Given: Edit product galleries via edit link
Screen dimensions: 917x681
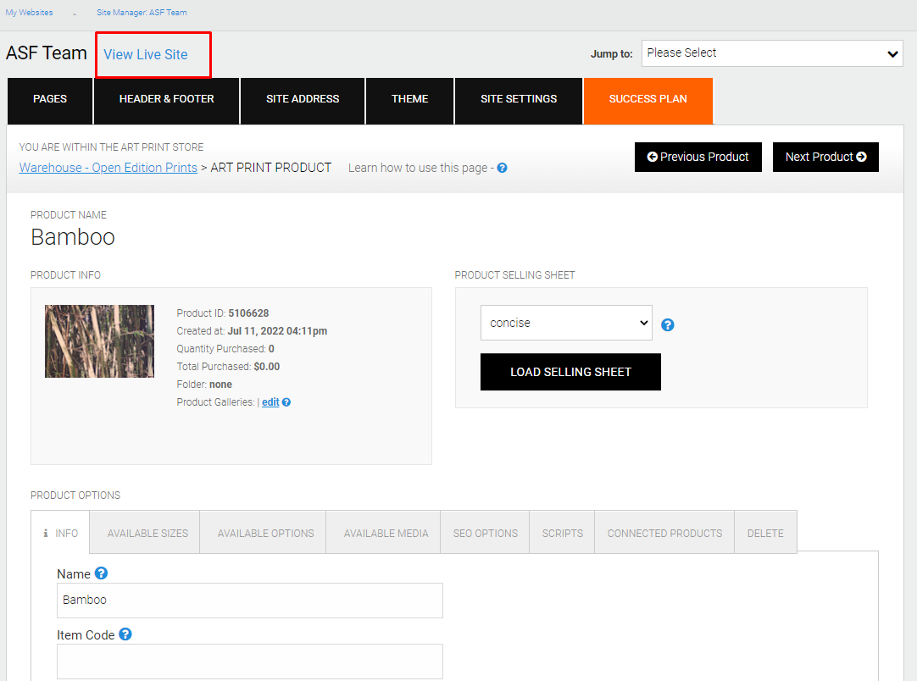Looking at the screenshot, I should (x=270, y=402).
